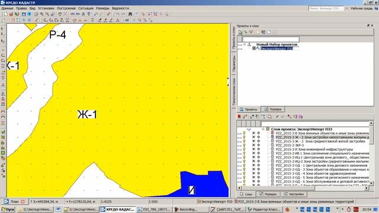Click the globe icon in second toolbar
The image size is (379, 213).
pos(29,20)
